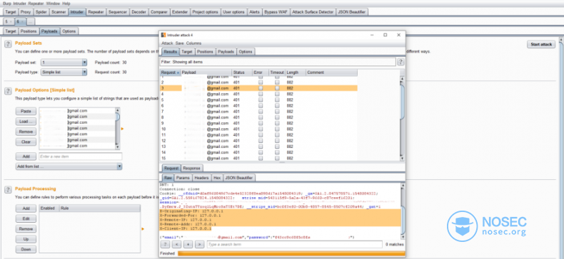564x259 pixels.
Task: Click payload list scrollbar down arrow
Action: (x=117, y=147)
